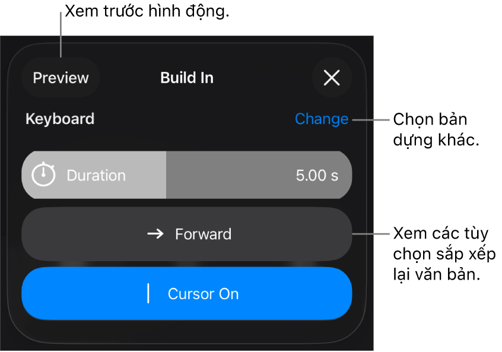Click the Cursor On text label
The width and height of the screenshot is (502, 352).
pos(203,294)
